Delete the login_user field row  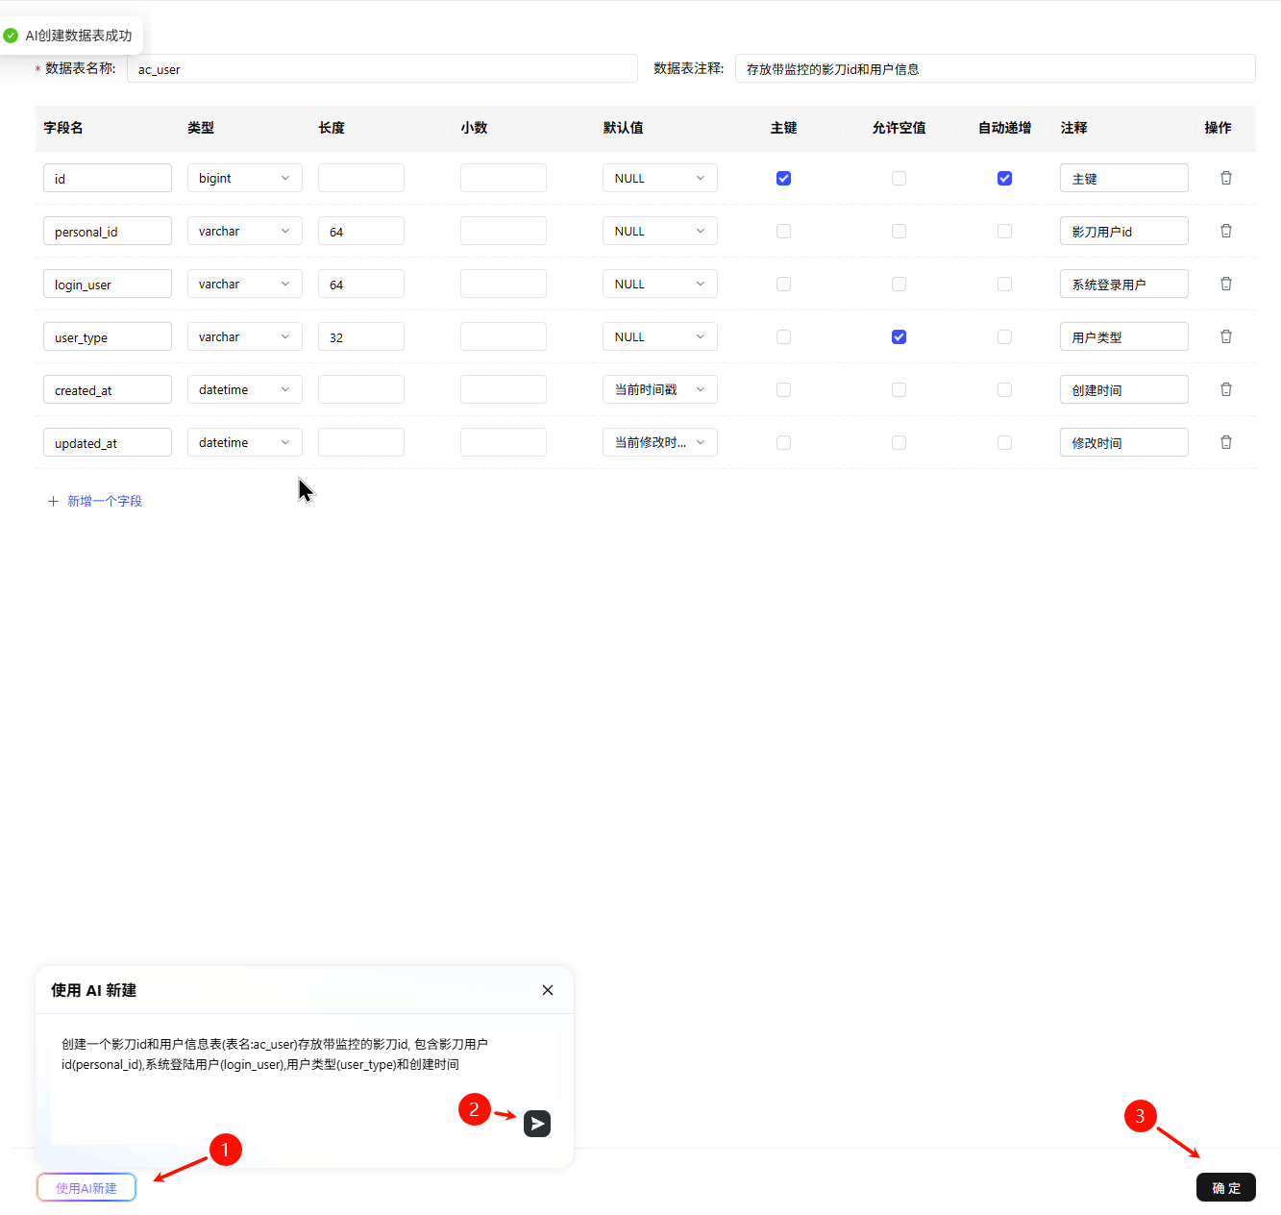[x=1226, y=284]
